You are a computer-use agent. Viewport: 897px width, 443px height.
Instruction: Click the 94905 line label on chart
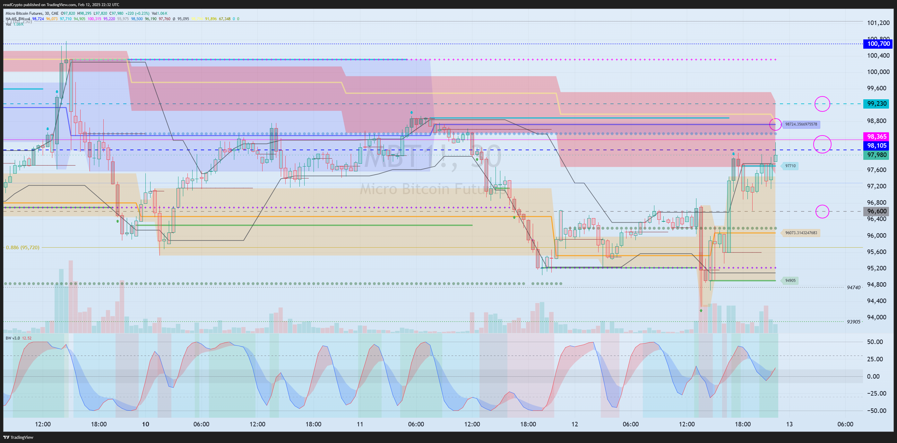click(x=790, y=280)
